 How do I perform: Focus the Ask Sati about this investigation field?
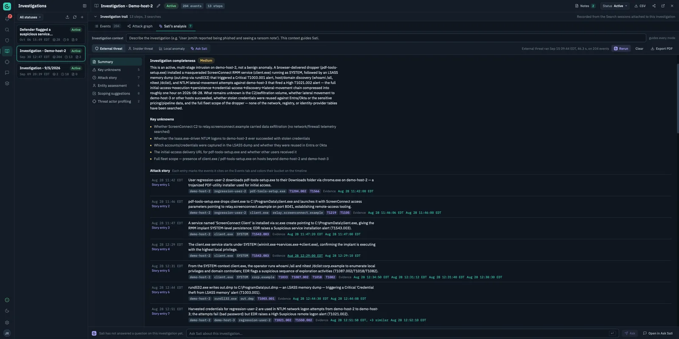tap(402, 333)
